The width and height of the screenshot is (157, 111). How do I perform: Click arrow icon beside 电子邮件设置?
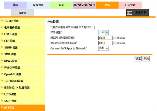[2, 27]
